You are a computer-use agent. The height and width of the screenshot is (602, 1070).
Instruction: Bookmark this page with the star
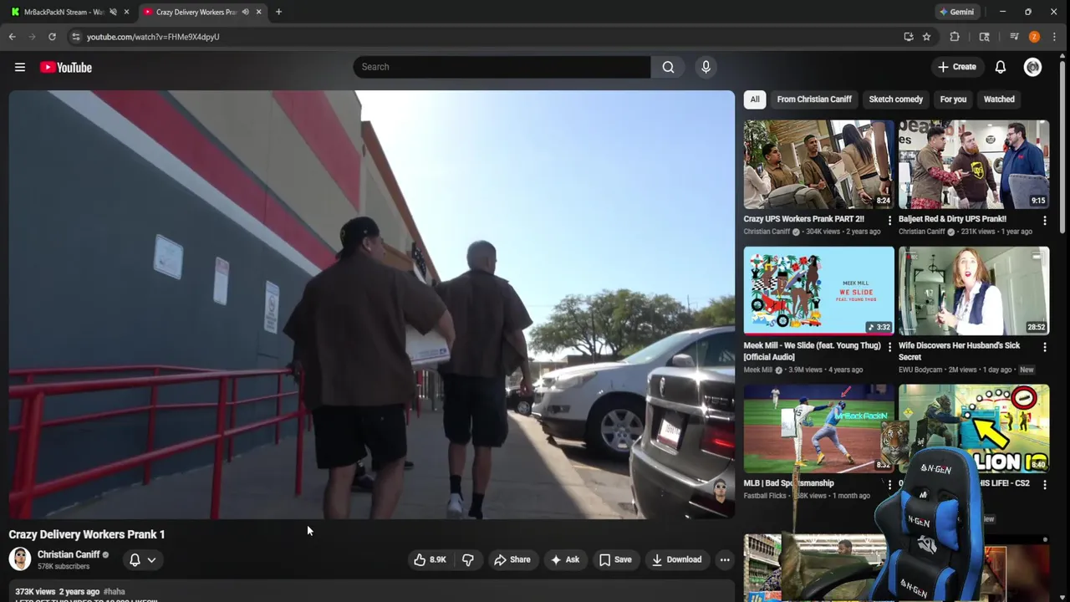point(926,37)
